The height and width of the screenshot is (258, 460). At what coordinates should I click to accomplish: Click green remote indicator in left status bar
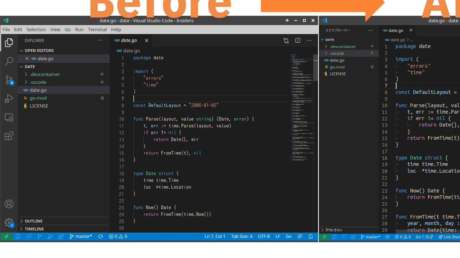pos(6,236)
